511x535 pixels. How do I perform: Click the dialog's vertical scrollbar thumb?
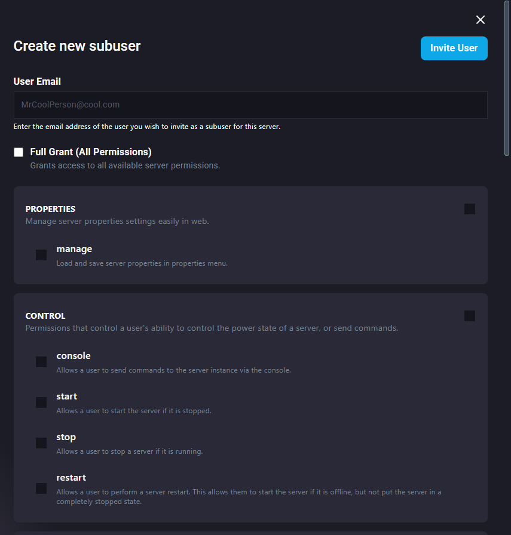tap(507, 78)
